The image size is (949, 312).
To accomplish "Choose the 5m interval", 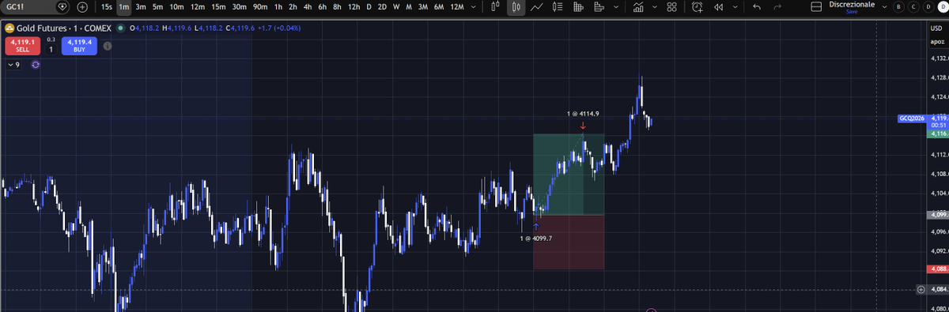I will tap(157, 7).
